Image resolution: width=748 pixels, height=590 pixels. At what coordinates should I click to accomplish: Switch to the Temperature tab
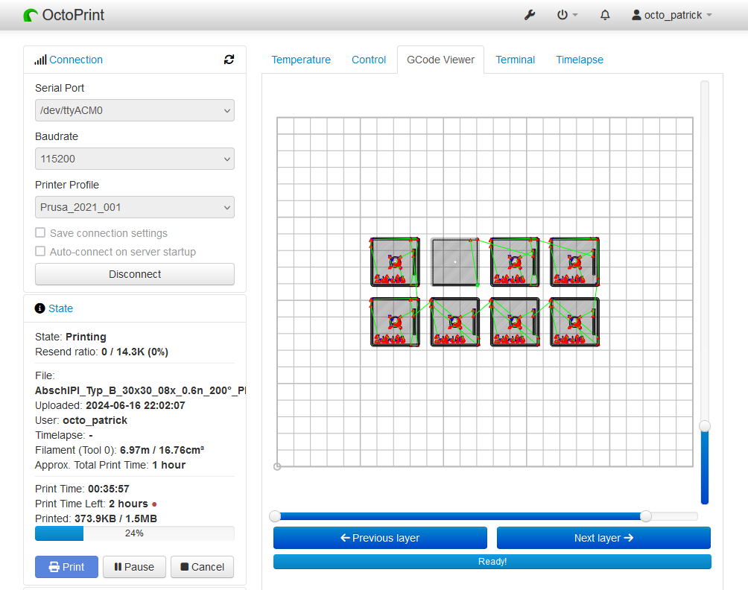pos(301,60)
